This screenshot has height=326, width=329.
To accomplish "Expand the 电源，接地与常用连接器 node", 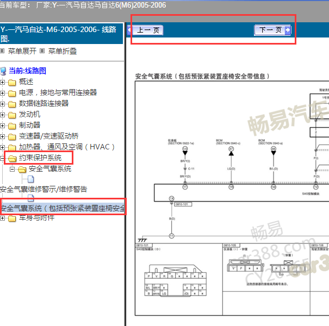I will coord(2,93).
